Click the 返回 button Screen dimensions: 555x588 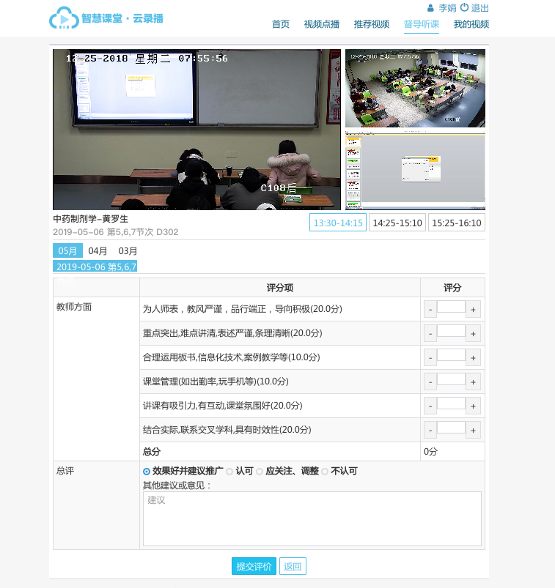point(293,566)
